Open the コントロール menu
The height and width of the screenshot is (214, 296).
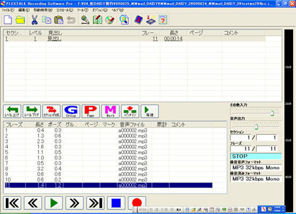click(65, 10)
